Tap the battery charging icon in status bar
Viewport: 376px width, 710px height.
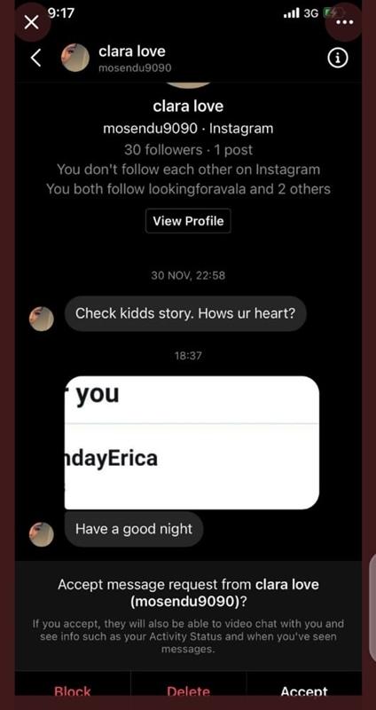point(333,13)
